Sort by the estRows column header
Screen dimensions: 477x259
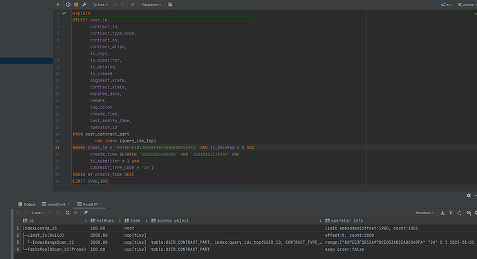105,221
